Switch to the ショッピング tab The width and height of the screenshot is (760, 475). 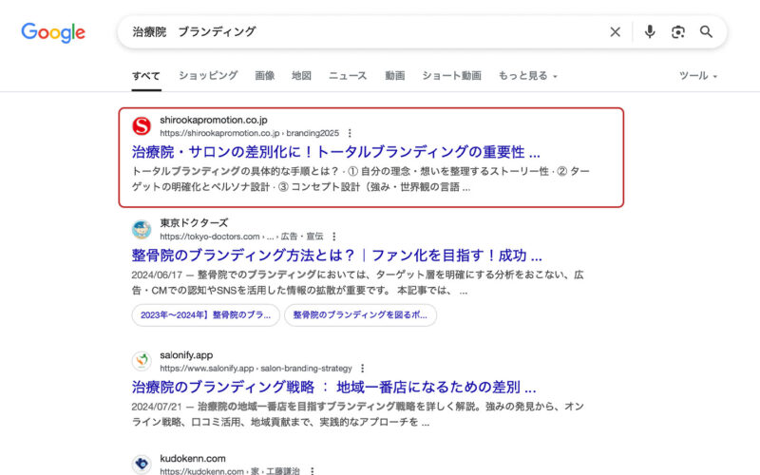pyautogui.click(x=208, y=76)
